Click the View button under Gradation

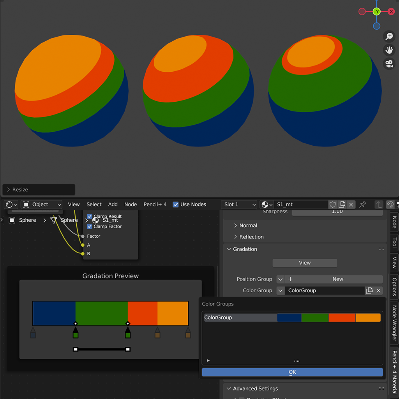tap(305, 263)
